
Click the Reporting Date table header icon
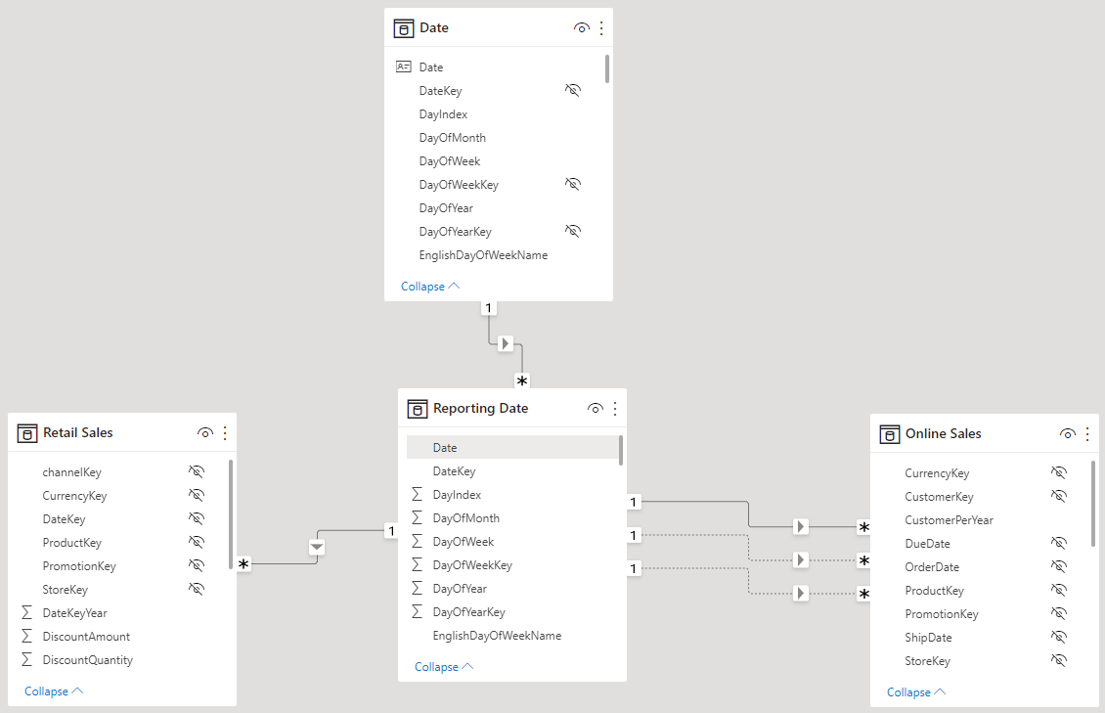tap(418, 409)
